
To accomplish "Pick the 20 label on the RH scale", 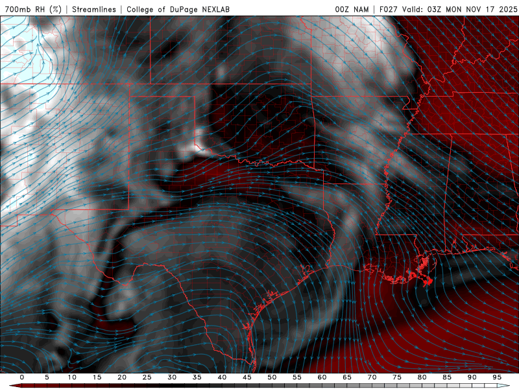I will 122,377.
